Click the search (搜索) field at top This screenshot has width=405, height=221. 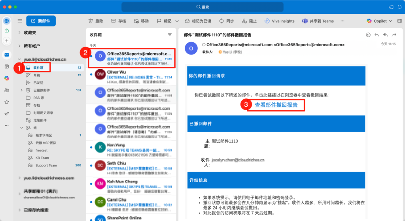[x=202, y=7]
